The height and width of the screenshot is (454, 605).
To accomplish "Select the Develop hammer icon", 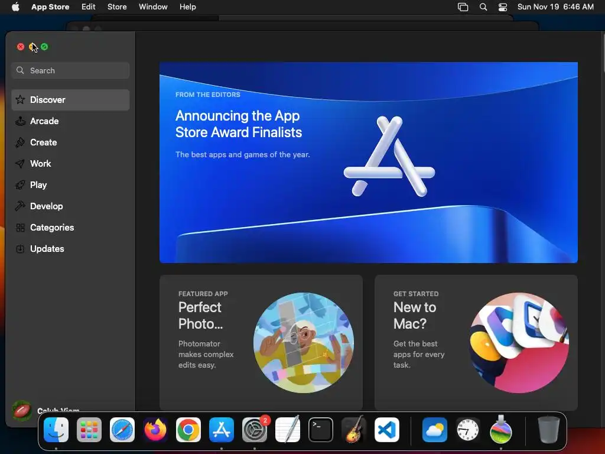I will 20,206.
